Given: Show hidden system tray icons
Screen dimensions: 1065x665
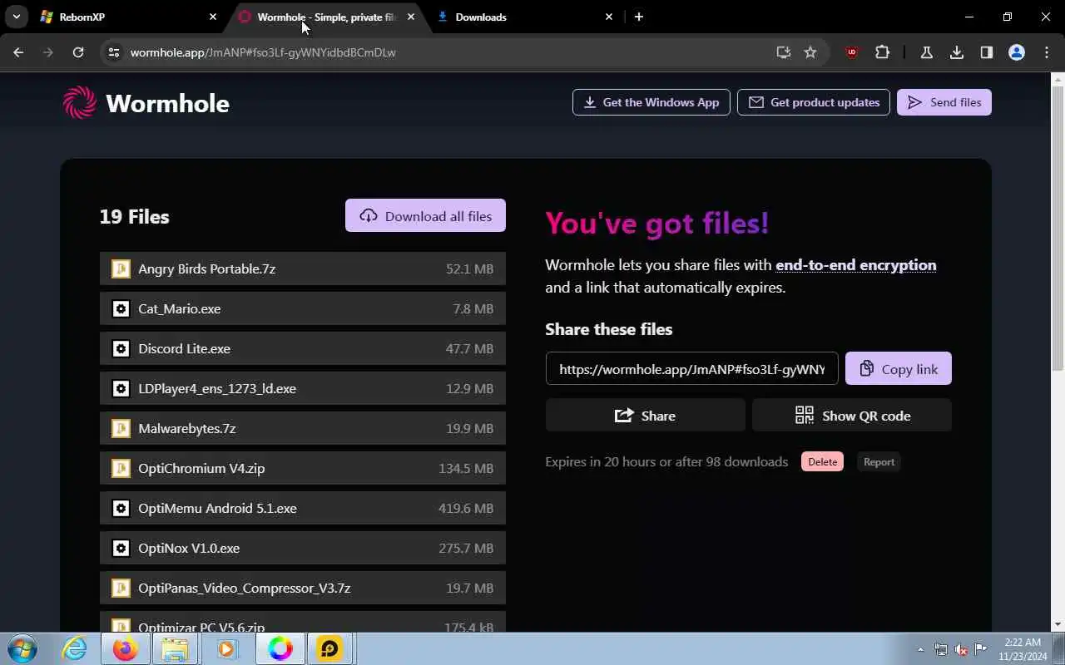Looking at the screenshot, I should click(x=920, y=649).
